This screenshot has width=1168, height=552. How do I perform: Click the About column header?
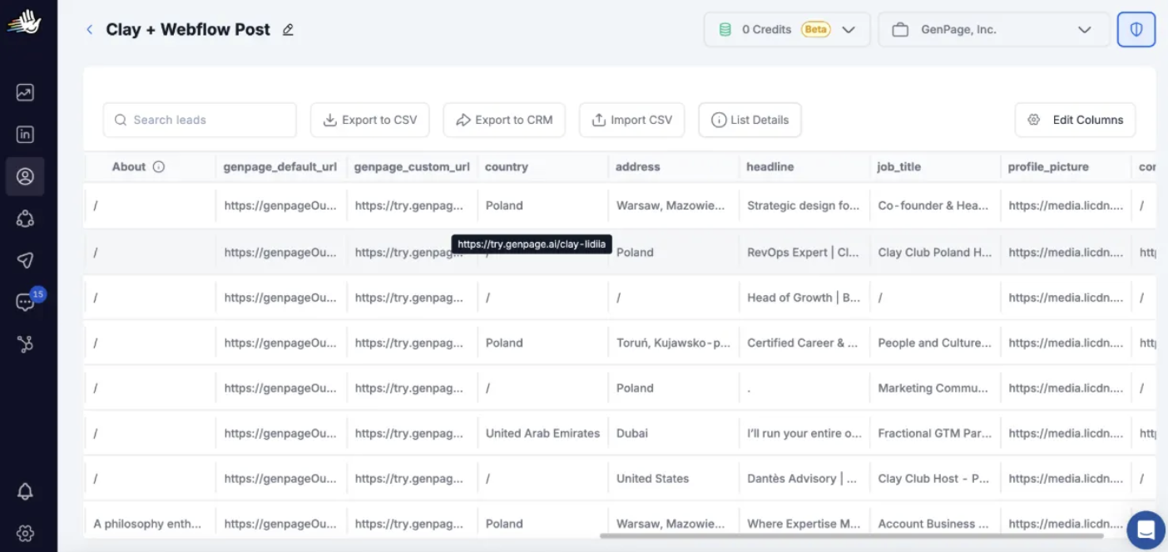[x=129, y=166]
